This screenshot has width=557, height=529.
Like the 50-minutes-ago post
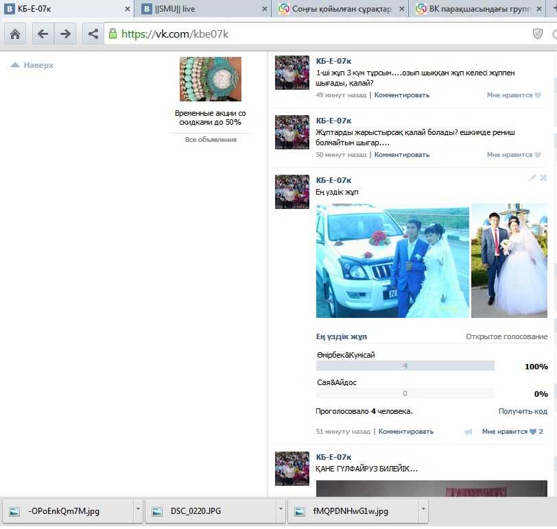click(x=514, y=155)
